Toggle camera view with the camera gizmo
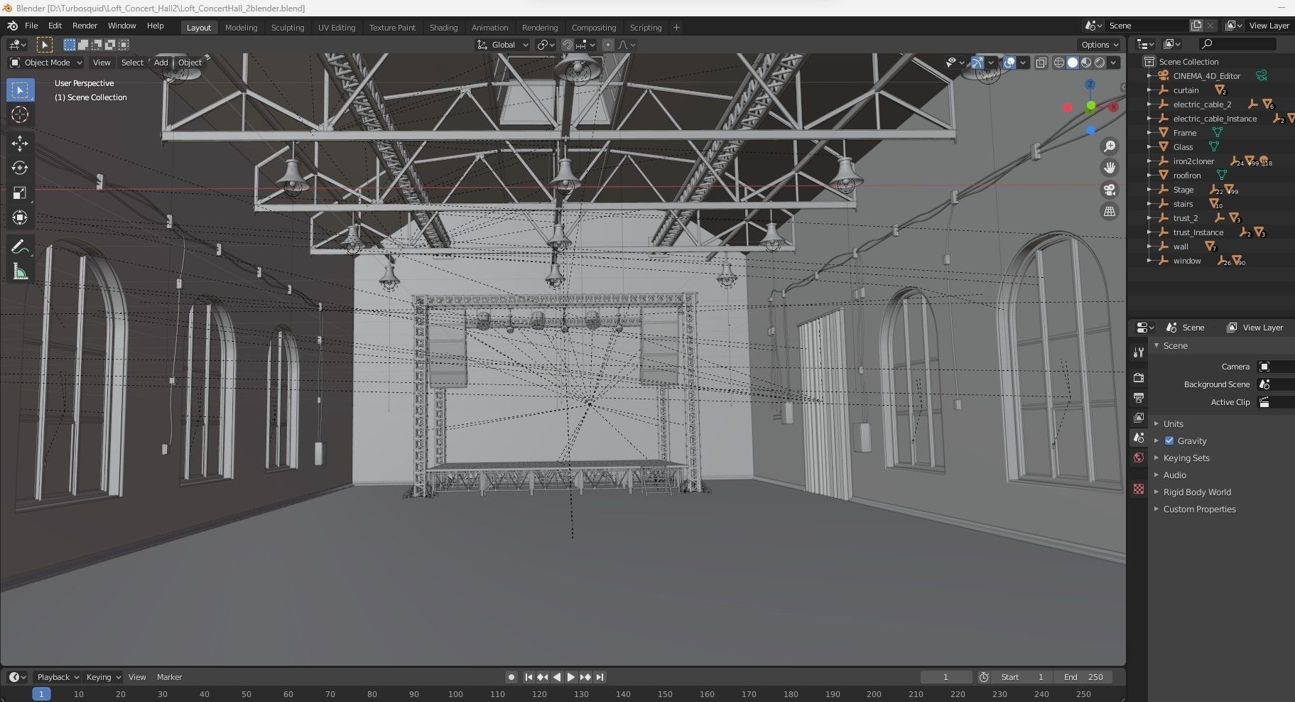The image size is (1295, 702). click(1109, 190)
